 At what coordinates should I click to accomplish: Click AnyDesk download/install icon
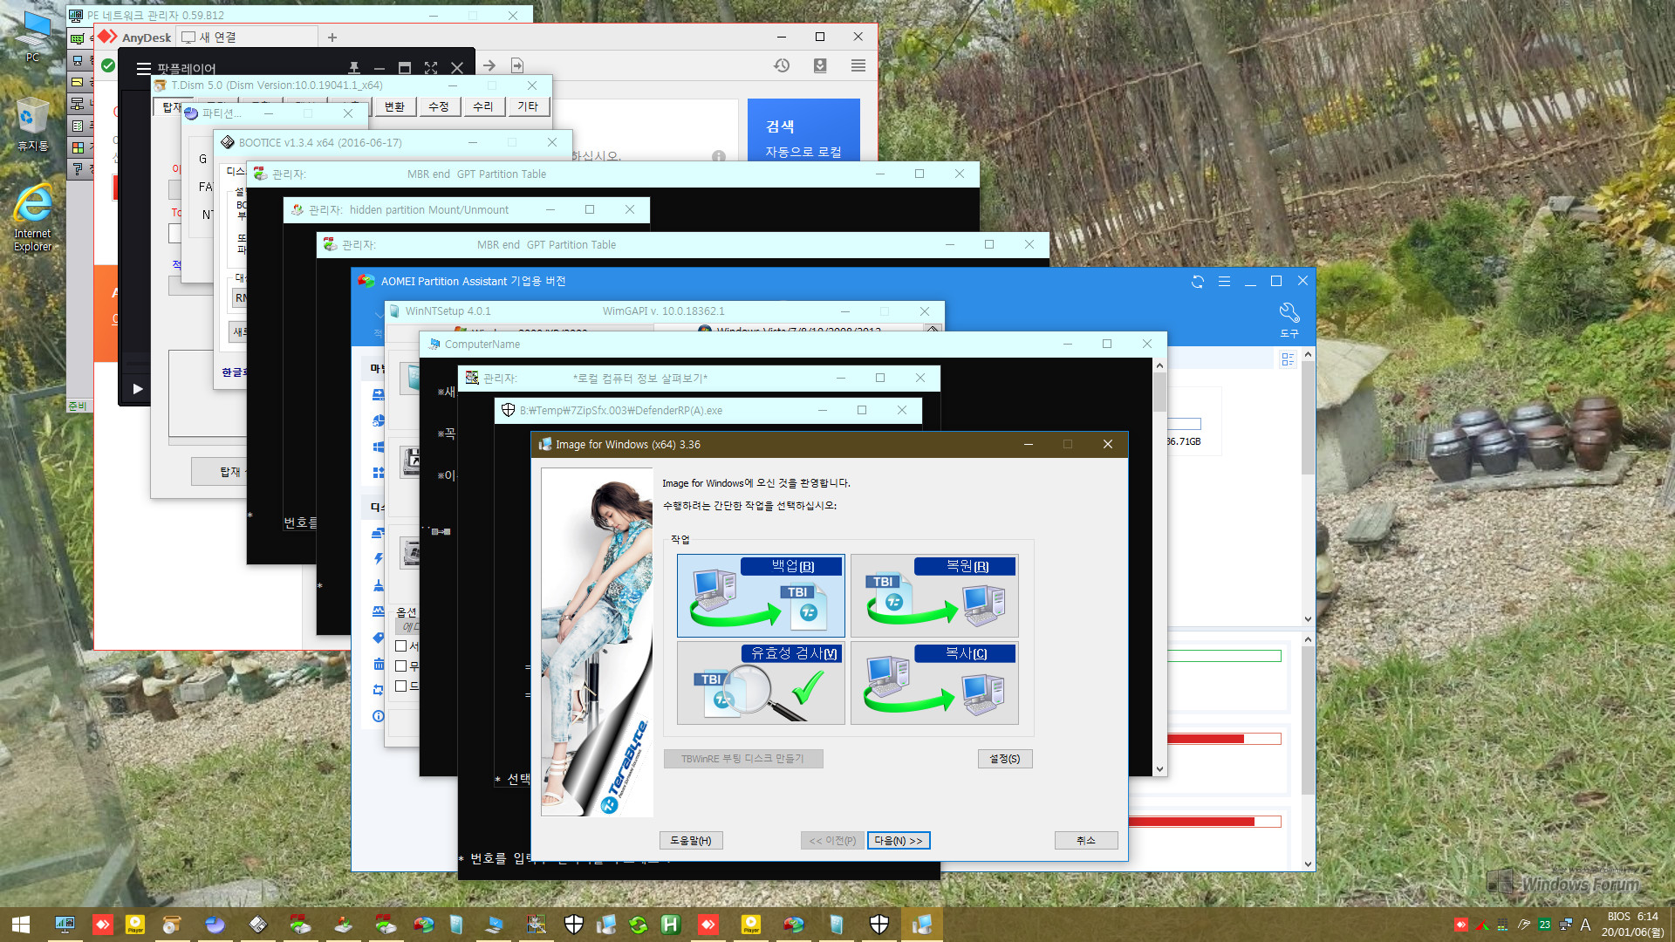coord(820,66)
